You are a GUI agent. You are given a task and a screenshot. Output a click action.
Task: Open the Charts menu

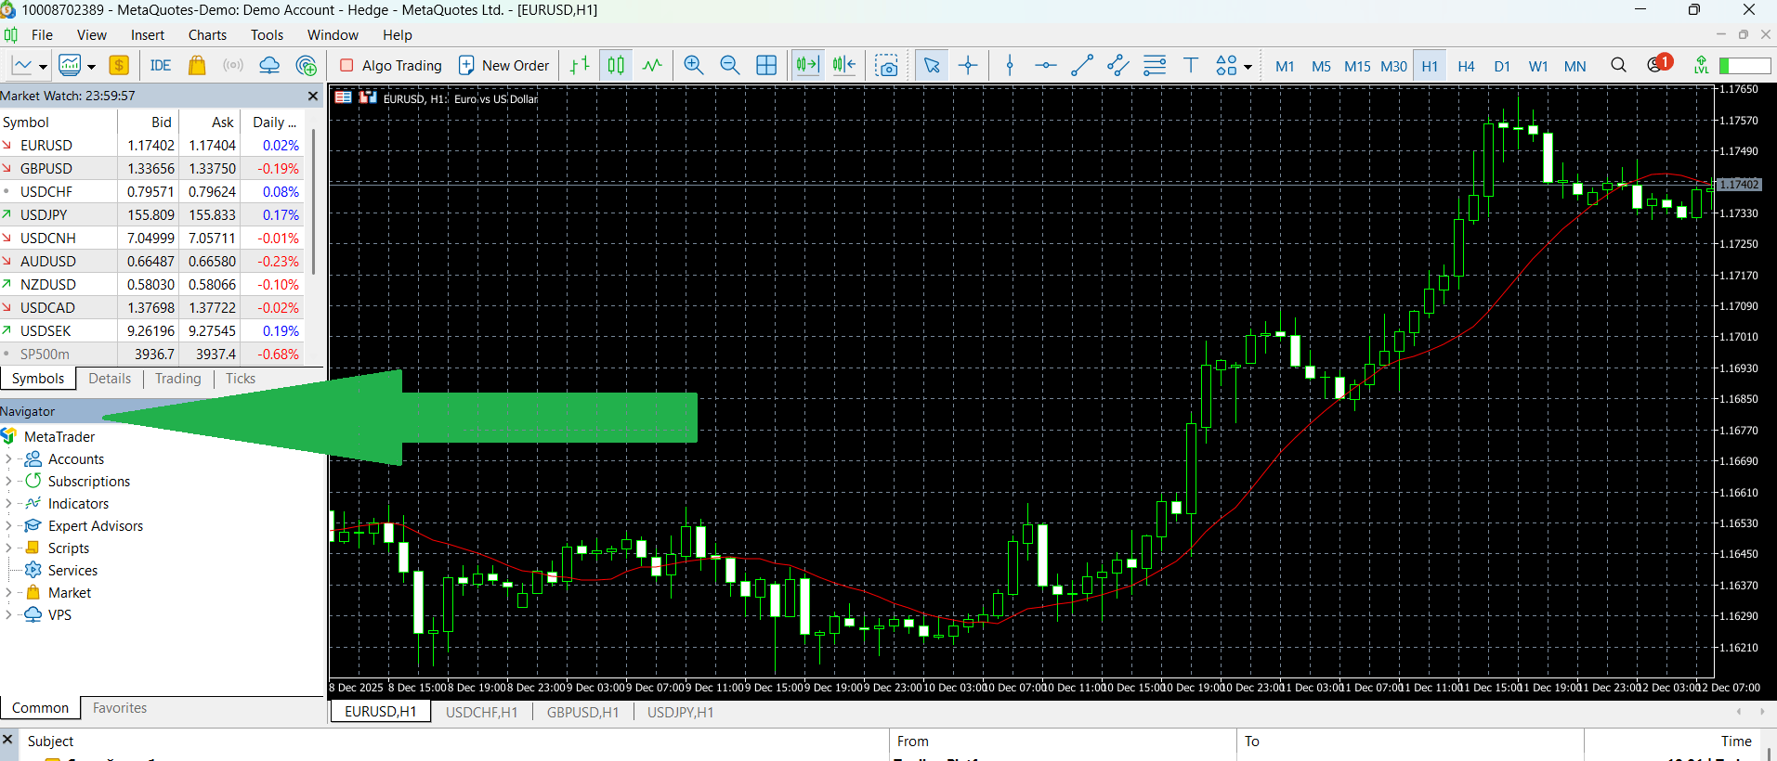coord(207,35)
